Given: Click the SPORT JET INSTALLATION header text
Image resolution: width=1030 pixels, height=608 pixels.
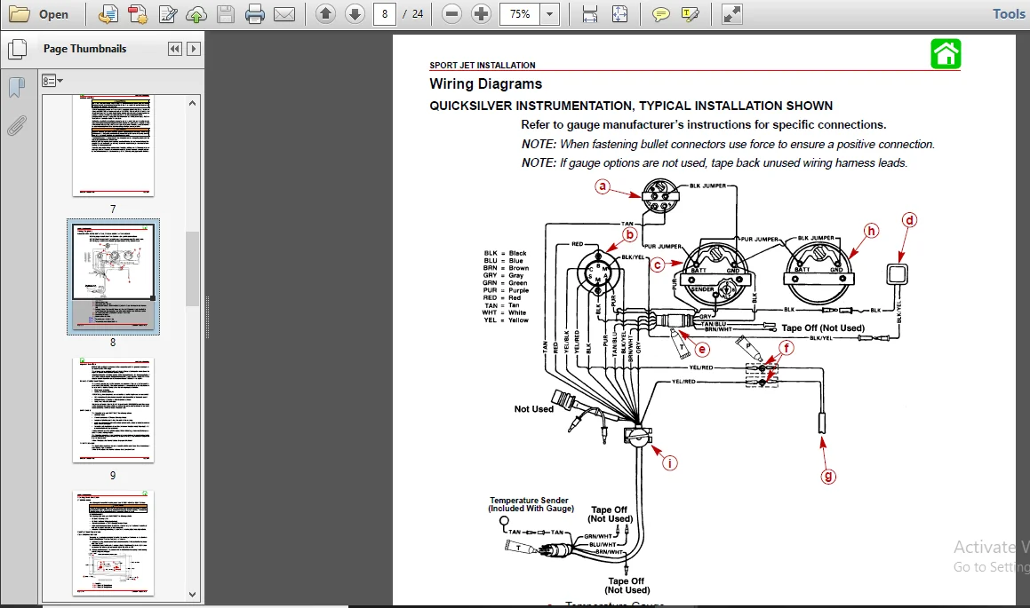Looking at the screenshot, I should point(483,65).
